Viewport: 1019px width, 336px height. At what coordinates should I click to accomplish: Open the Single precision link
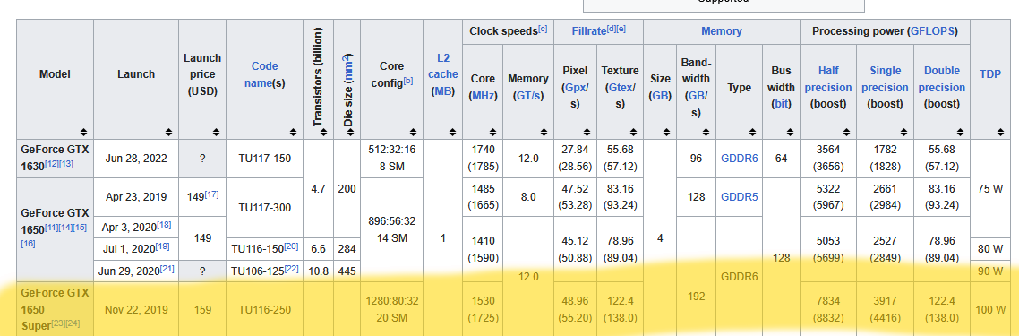[885, 79]
